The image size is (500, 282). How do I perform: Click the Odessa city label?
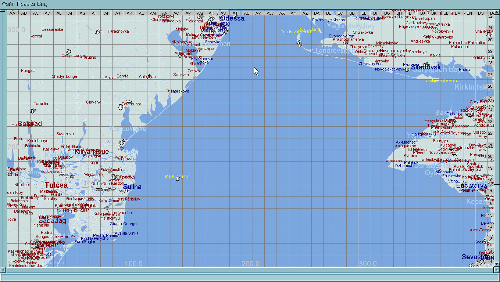[232, 18]
